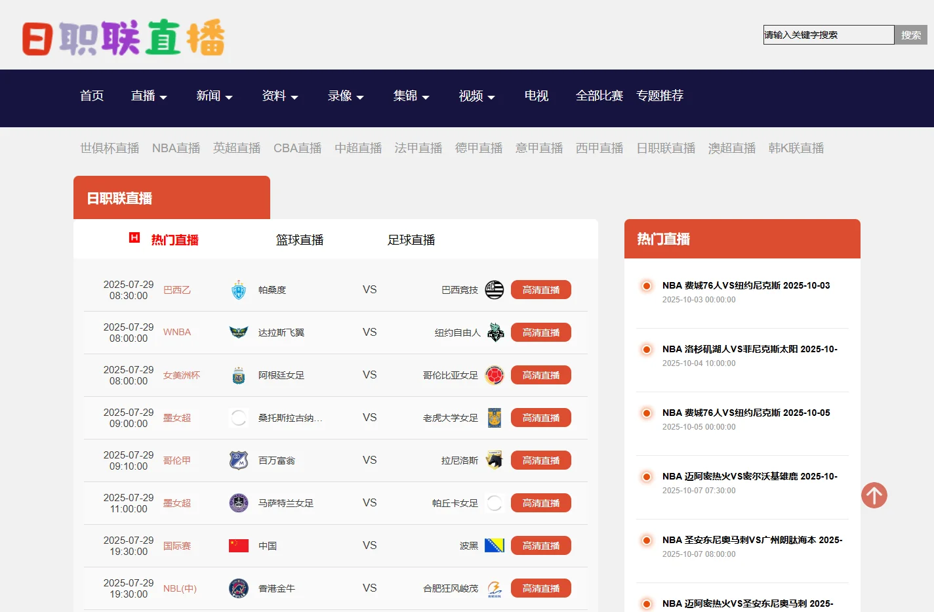Open 西甲直播 link
The height and width of the screenshot is (612, 934).
coord(599,148)
